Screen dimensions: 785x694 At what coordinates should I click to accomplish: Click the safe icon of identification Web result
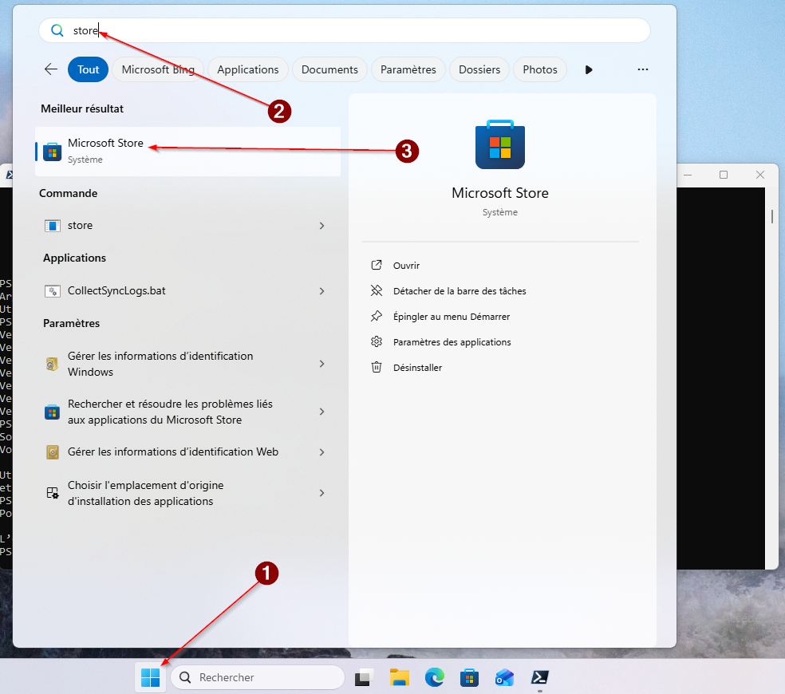pos(52,452)
